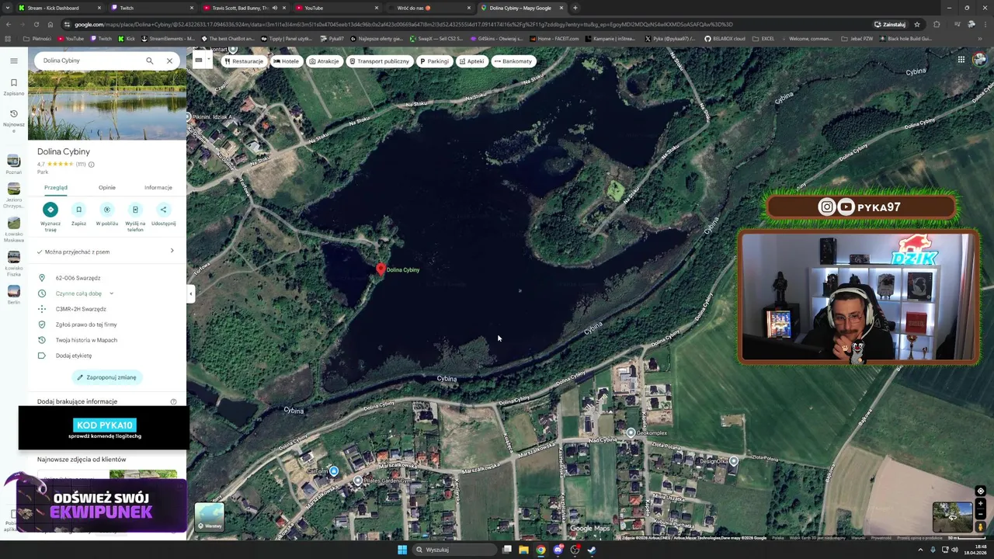Open a new browser tab
994x559 pixels.
pyautogui.click(x=575, y=8)
